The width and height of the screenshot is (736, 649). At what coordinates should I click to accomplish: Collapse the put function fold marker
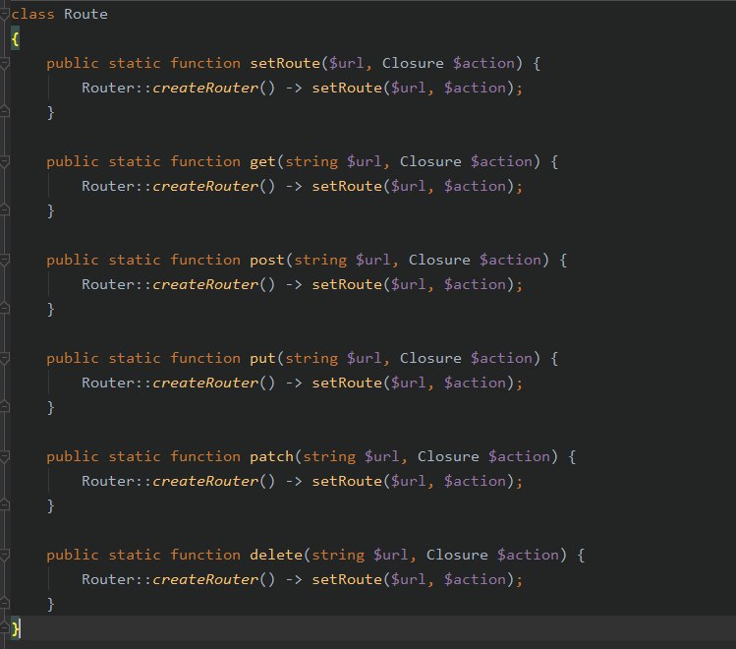[x=4, y=359]
